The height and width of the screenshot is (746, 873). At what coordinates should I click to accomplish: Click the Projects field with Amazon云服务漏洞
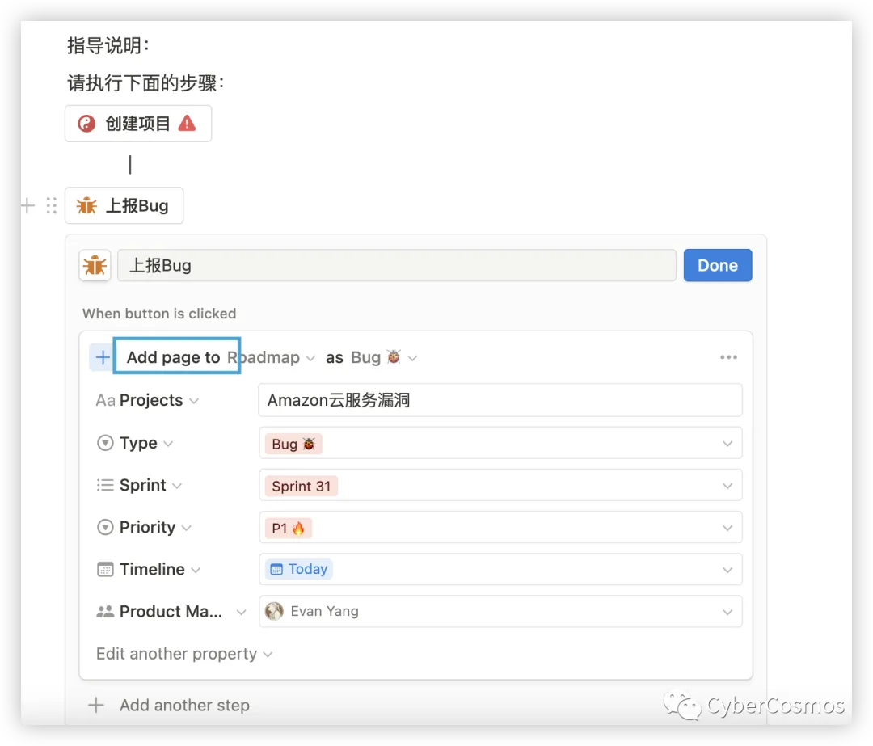pyautogui.click(x=500, y=400)
